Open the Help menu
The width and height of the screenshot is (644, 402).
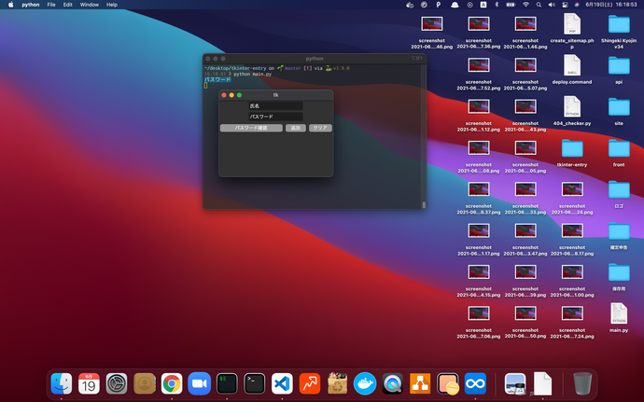(112, 5)
